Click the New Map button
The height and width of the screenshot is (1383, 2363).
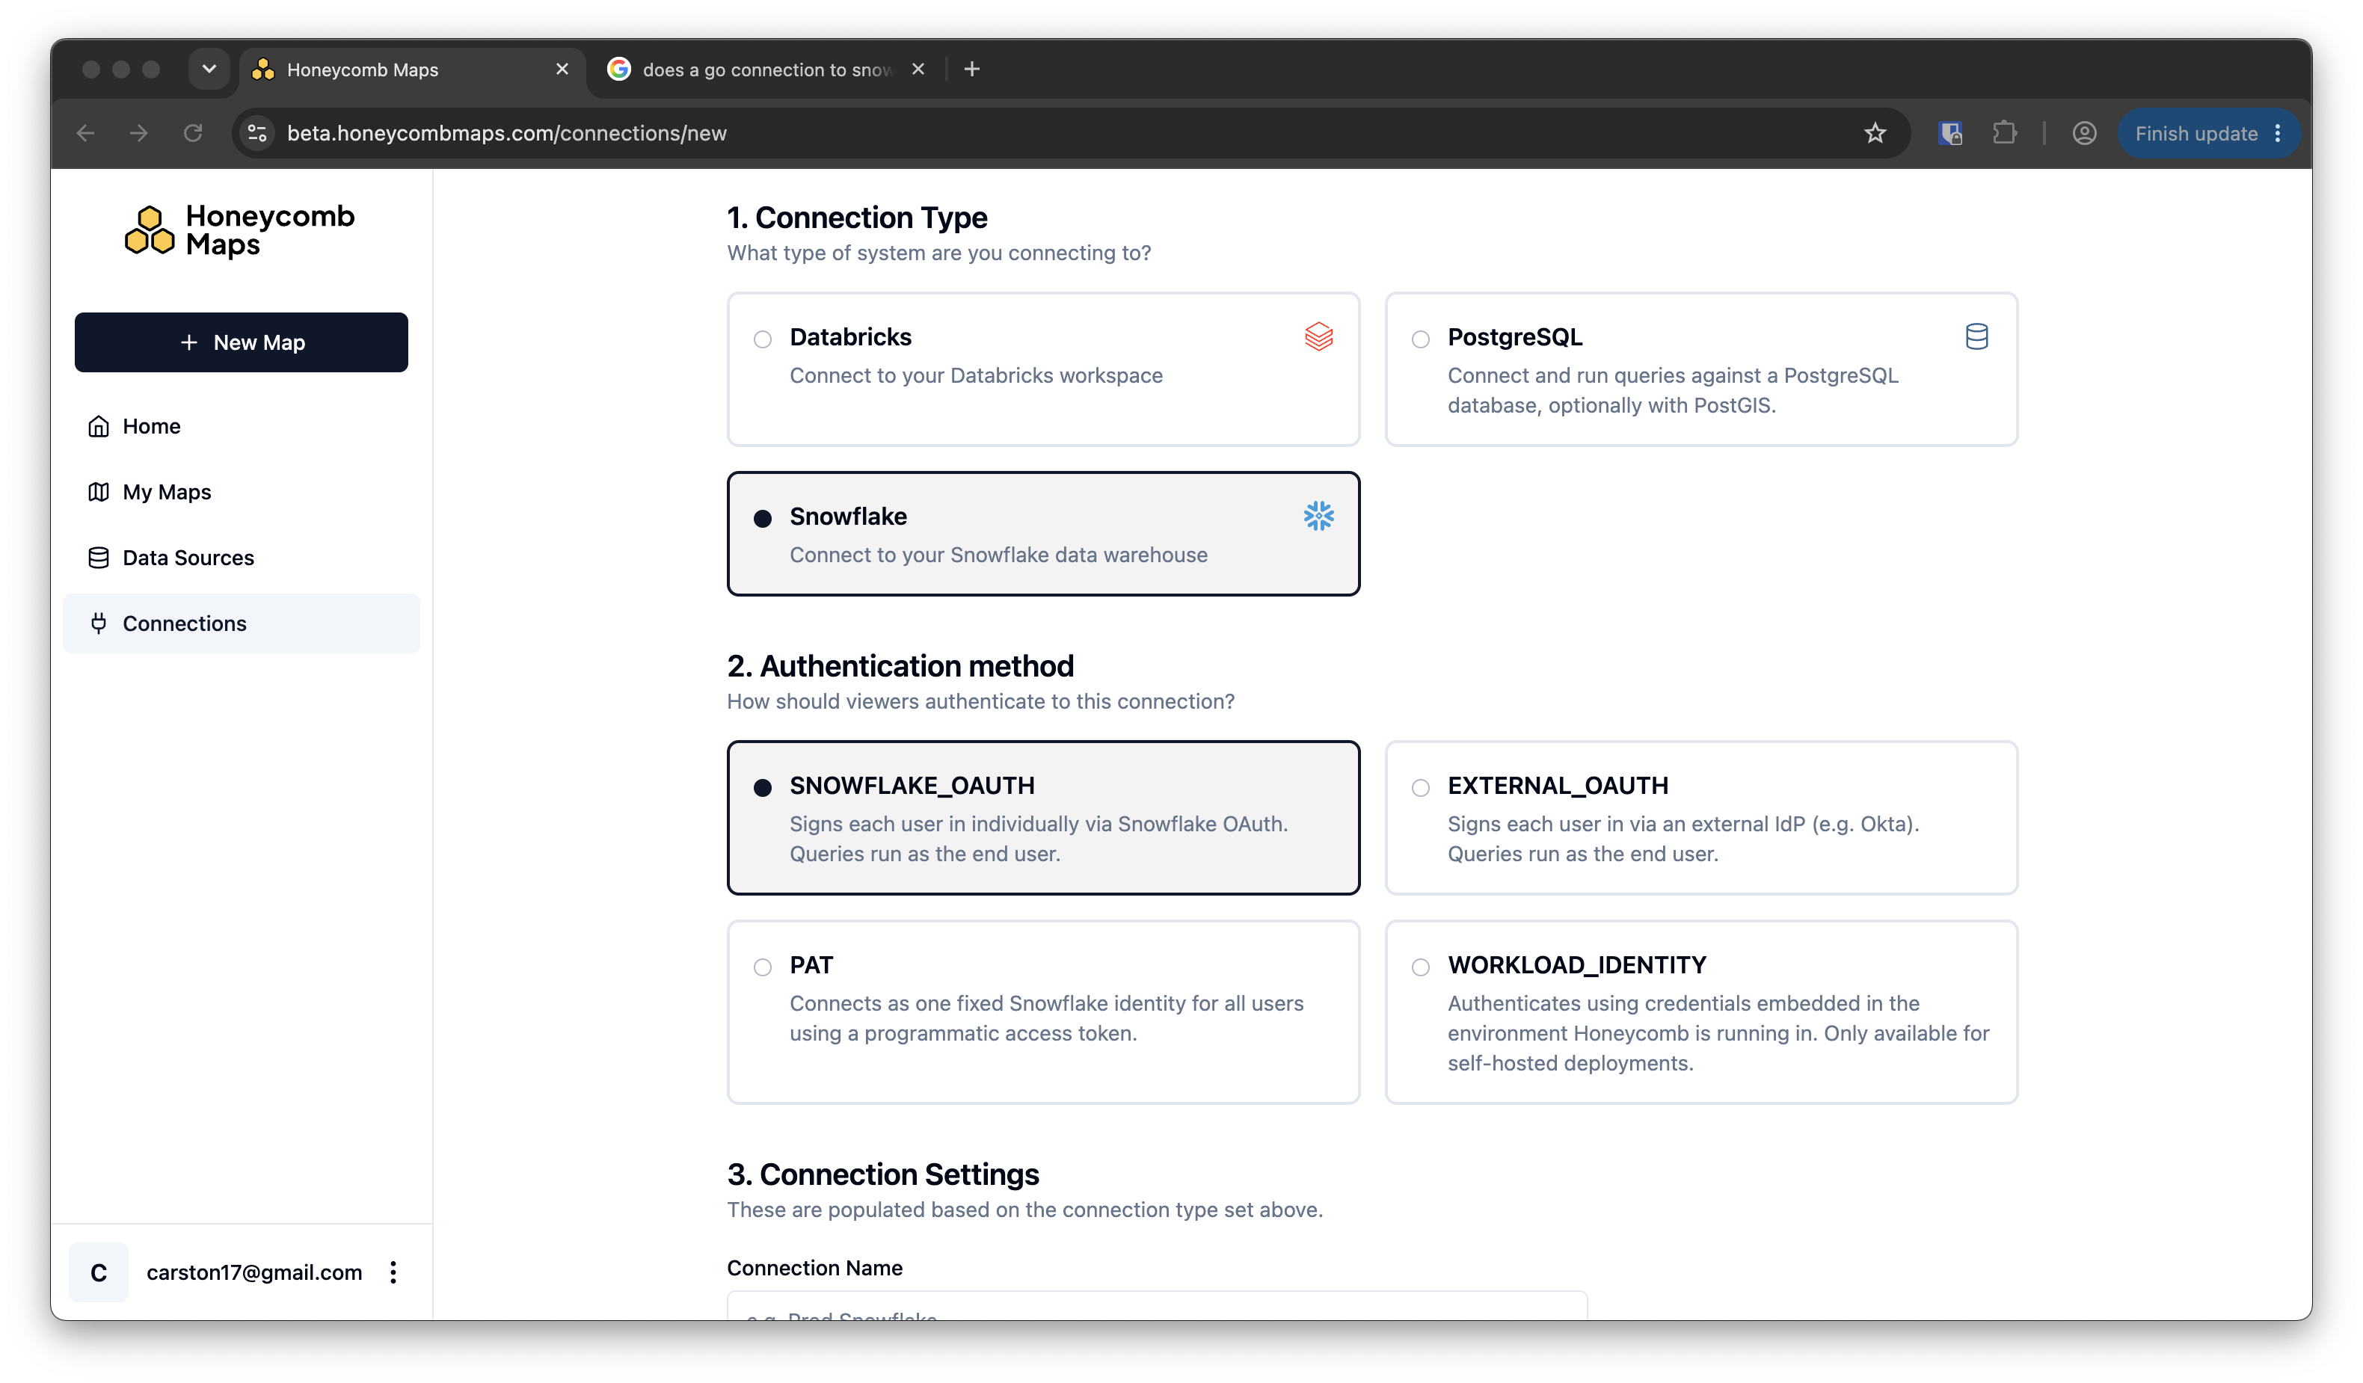point(241,342)
